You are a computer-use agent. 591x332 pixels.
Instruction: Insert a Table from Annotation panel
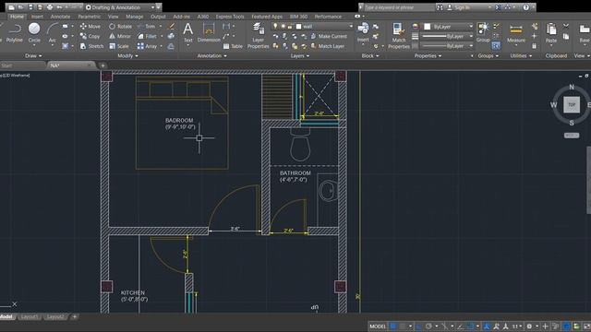(233, 46)
